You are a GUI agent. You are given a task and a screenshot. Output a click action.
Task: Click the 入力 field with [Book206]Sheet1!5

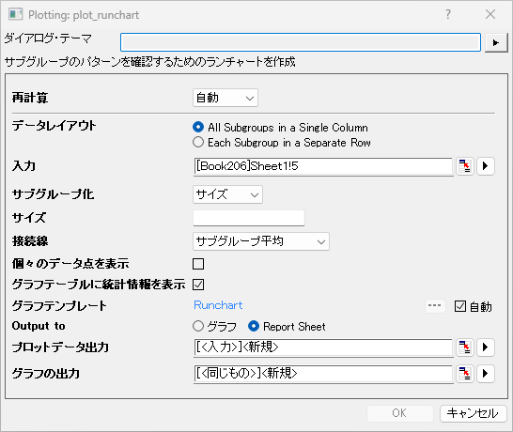pyautogui.click(x=323, y=166)
